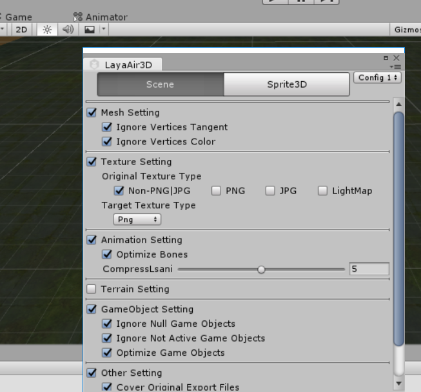Toggle scene lighting sun icon
Screen dimensions: 421x392
(x=46, y=30)
